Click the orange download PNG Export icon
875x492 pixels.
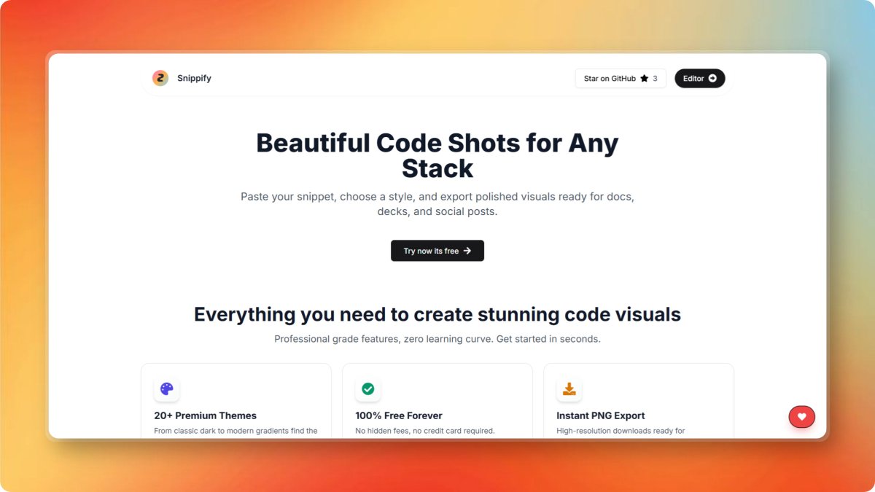click(569, 388)
